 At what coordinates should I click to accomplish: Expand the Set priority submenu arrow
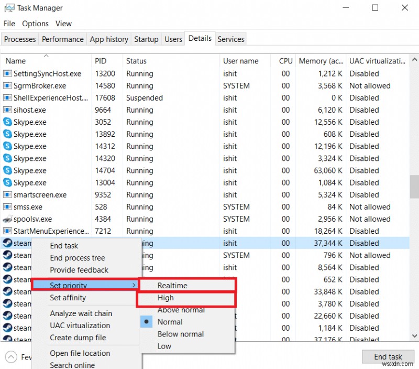coord(136,286)
